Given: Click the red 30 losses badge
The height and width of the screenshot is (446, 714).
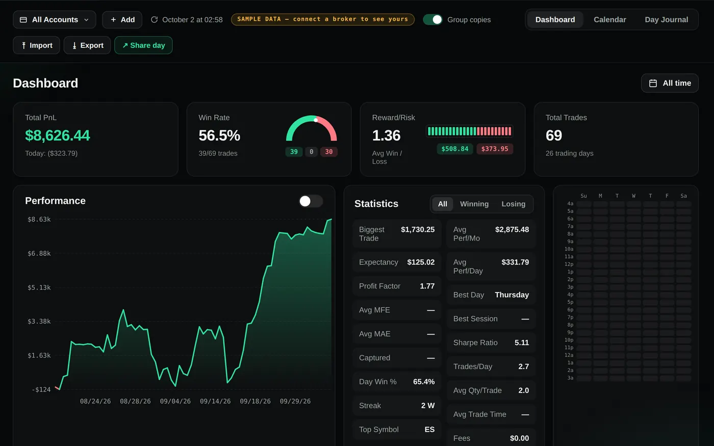Looking at the screenshot, I should click(x=329, y=152).
